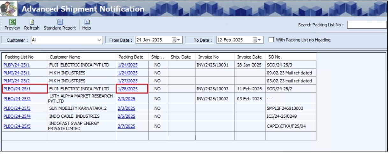The height and width of the screenshot is (154, 389).
Task: Click packing date 1/28/2025 link
Action: coord(128,89)
